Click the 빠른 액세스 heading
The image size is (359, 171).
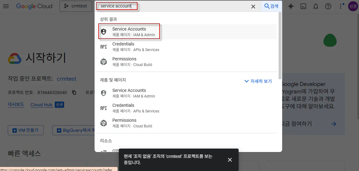click(24, 153)
